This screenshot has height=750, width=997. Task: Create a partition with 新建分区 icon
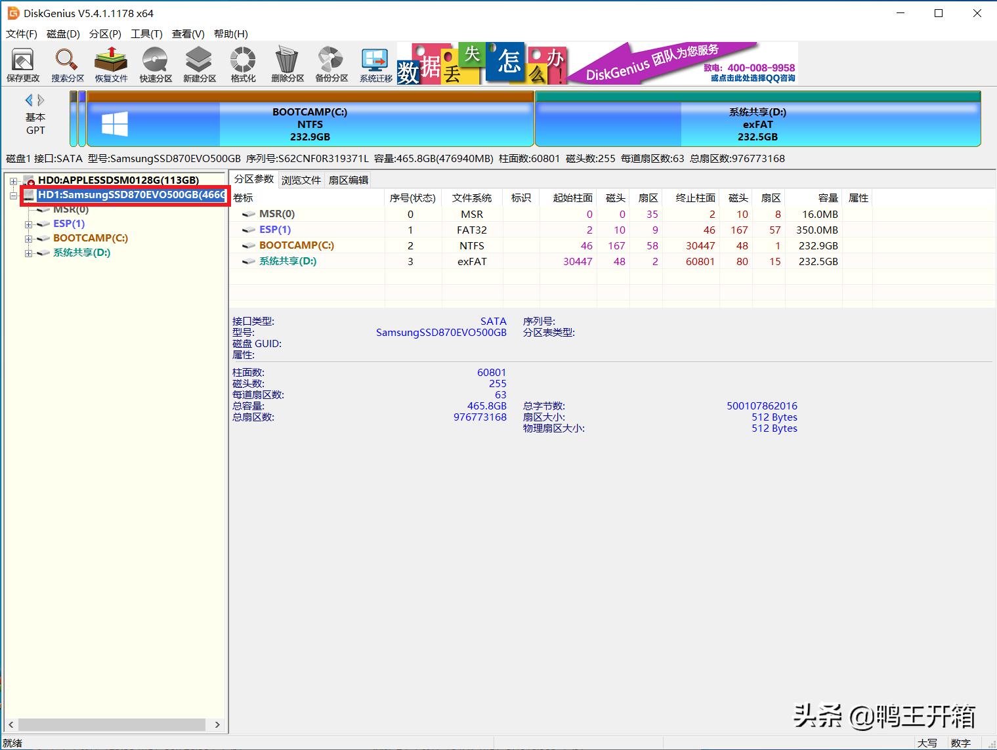click(x=198, y=64)
